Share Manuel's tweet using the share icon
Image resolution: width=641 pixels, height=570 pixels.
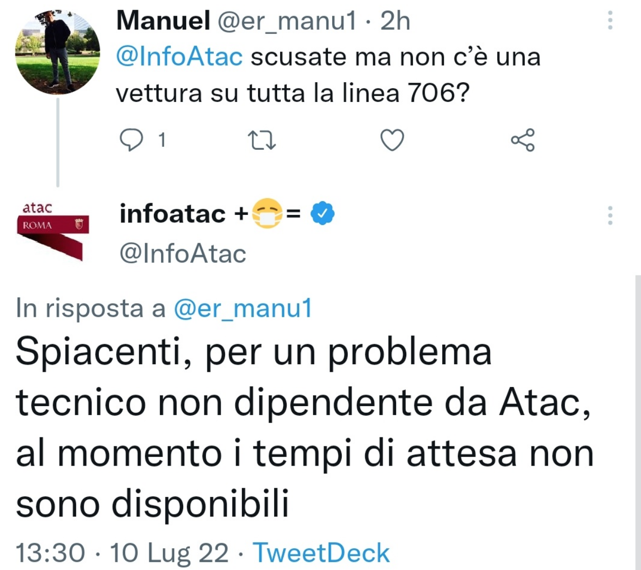pyautogui.click(x=522, y=140)
